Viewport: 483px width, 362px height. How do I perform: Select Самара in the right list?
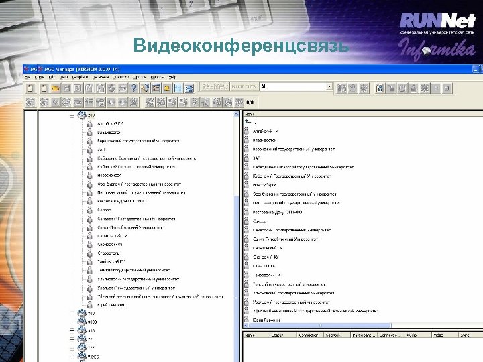coord(259,221)
